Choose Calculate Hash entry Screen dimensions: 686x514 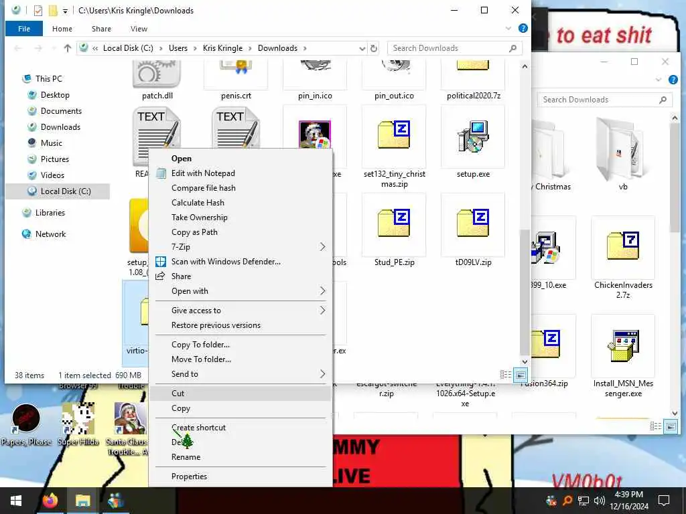coord(241,203)
